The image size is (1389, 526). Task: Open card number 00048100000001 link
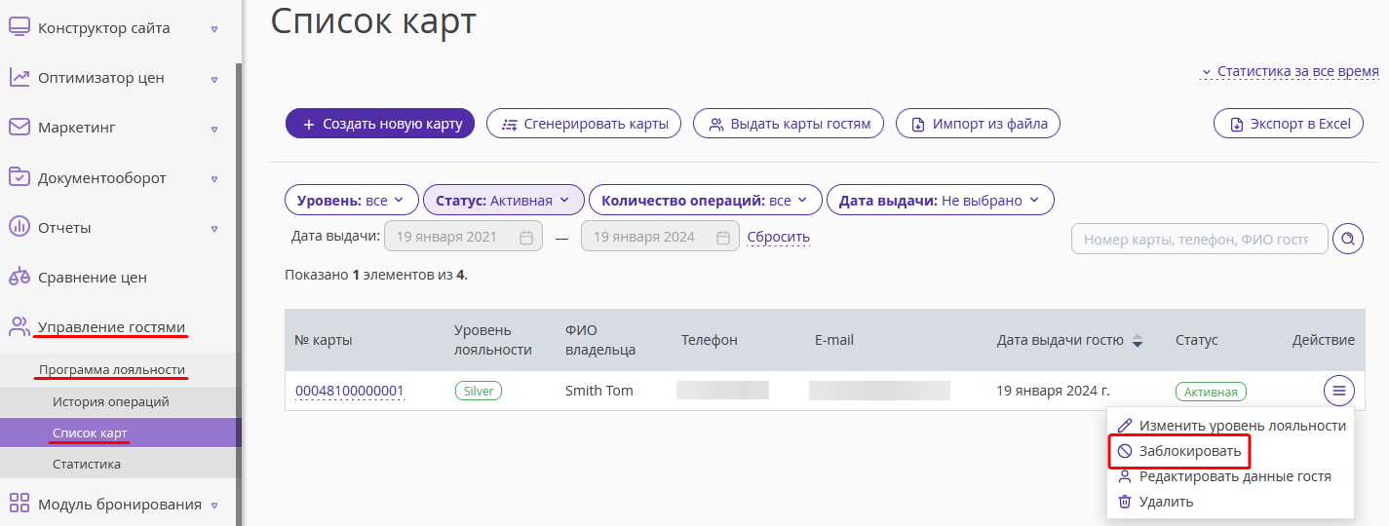tap(349, 391)
